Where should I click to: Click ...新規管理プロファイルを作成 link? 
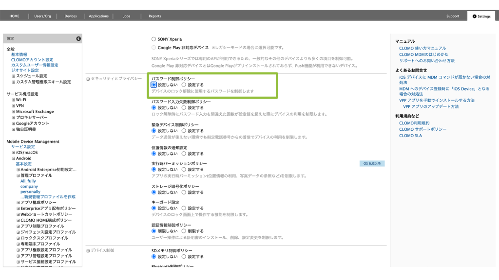(48, 197)
